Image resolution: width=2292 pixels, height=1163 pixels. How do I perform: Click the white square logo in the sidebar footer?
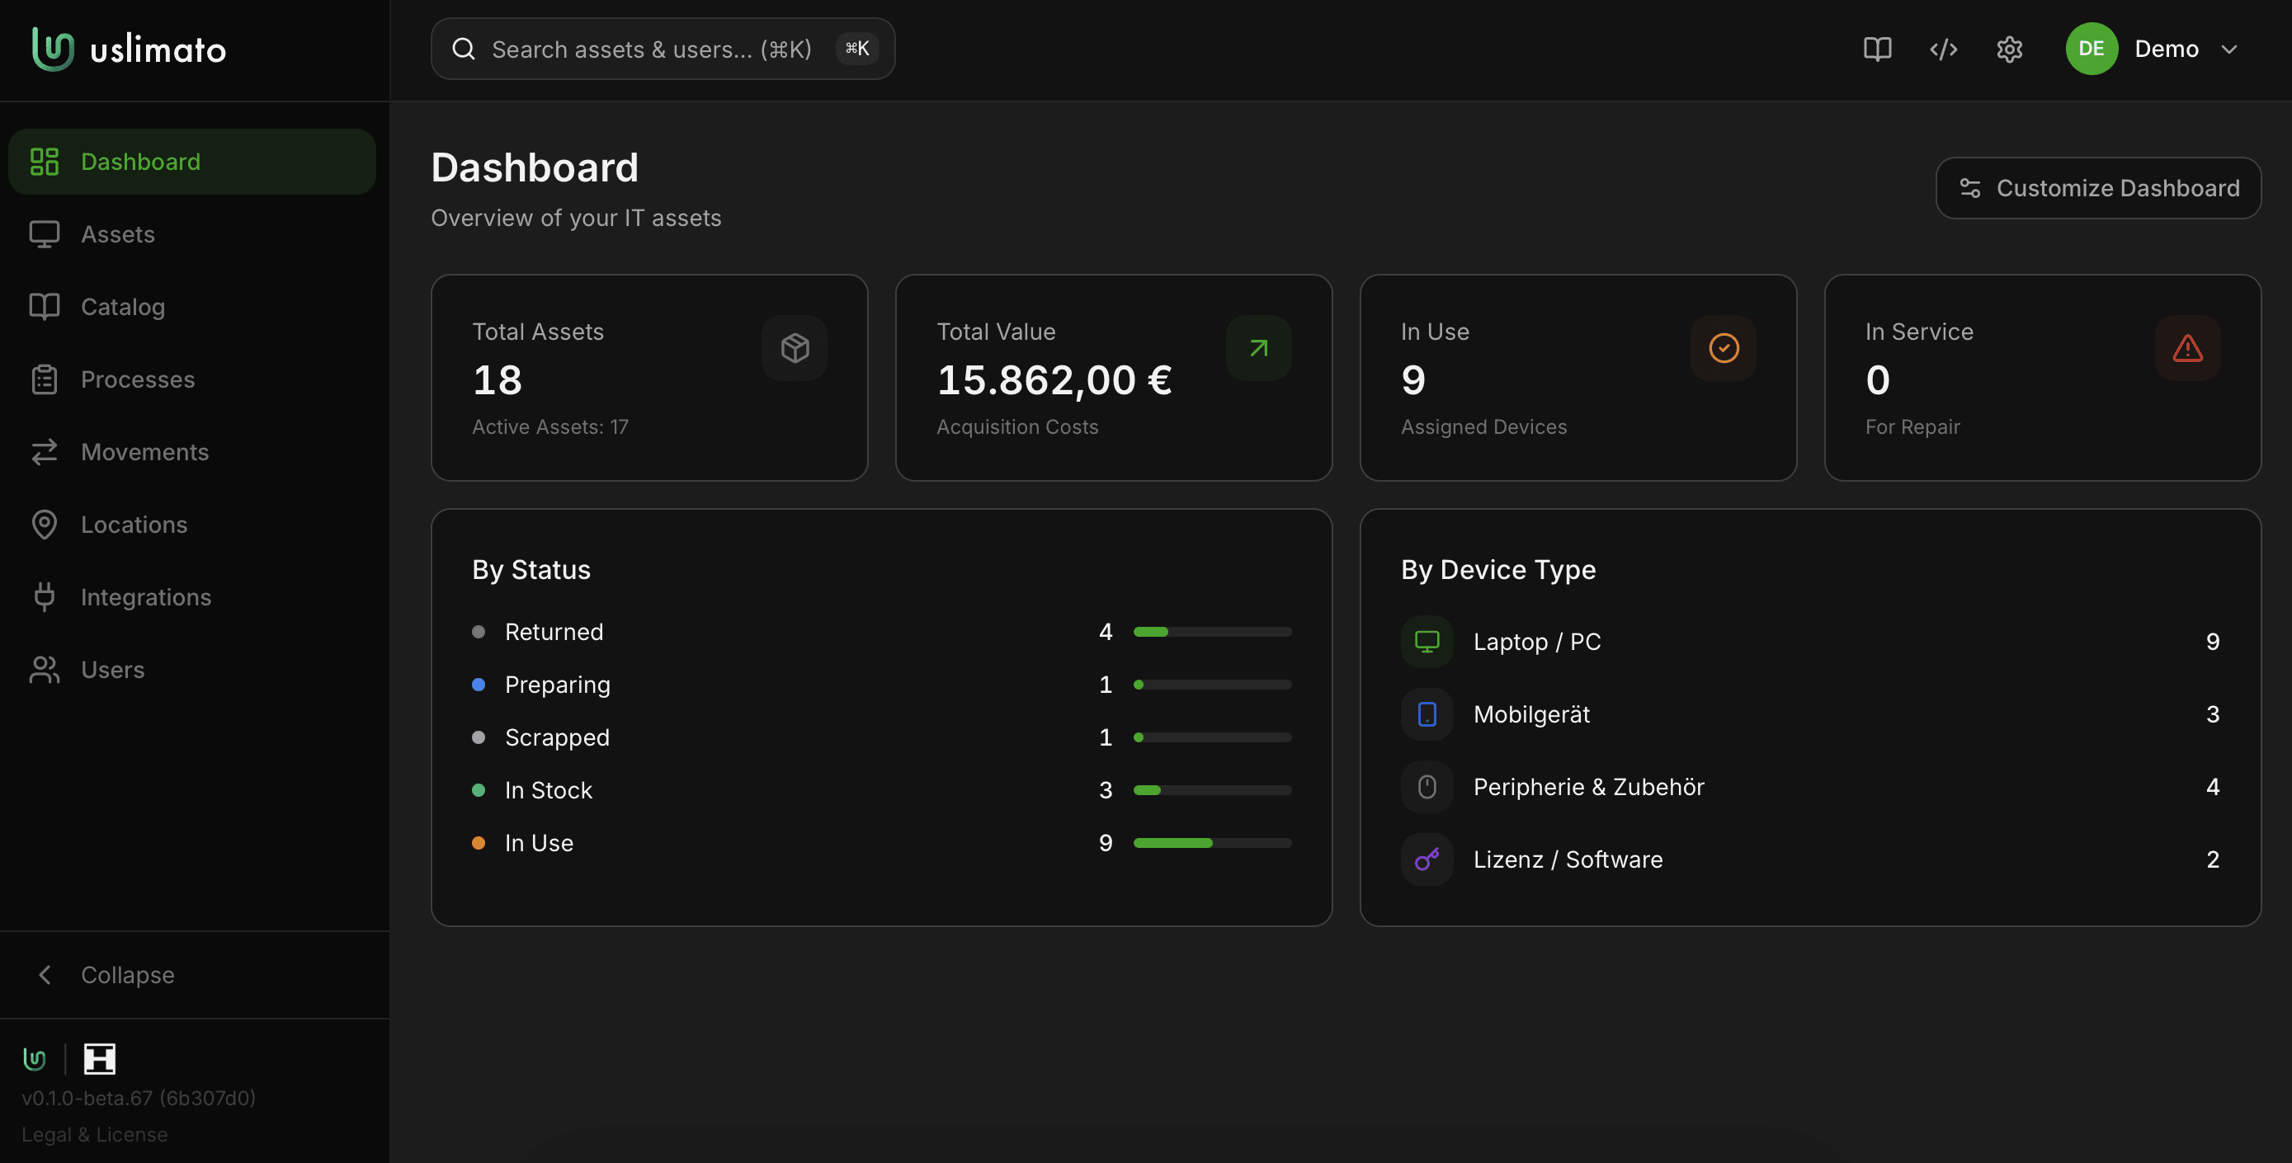click(100, 1059)
